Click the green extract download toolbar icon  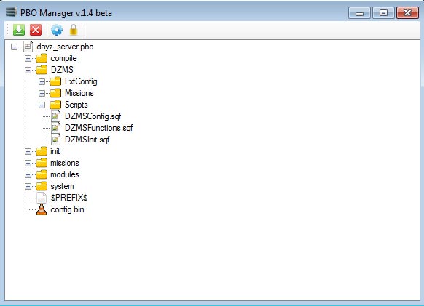(19, 30)
